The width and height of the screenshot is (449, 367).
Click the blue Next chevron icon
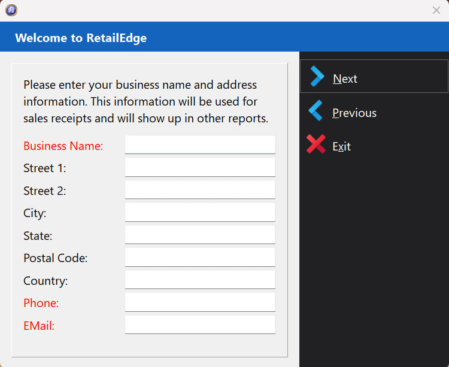point(317,76)
